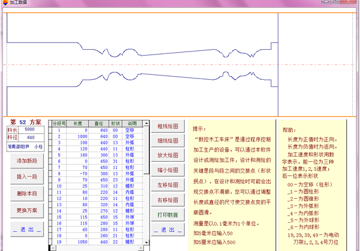
Task: Select 粗线绘图 thick-line drawing
Action: 168,126
